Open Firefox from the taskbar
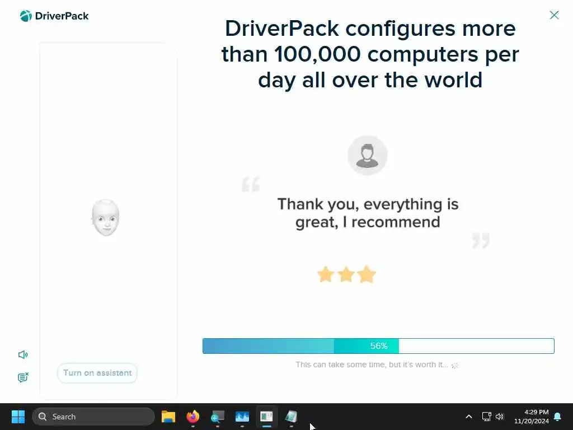The width and height of the screenshot is (573, 430). pyautogui.click(x=193, y=417)
